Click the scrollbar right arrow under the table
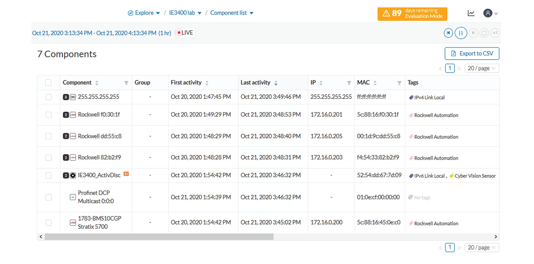The image size is (534, 264). (x=496, y=237)
